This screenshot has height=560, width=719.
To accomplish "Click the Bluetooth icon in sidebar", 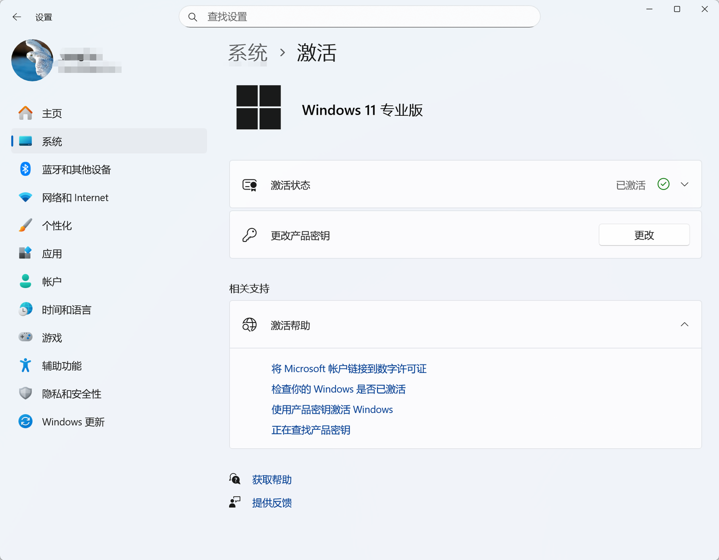I will 25,169.
